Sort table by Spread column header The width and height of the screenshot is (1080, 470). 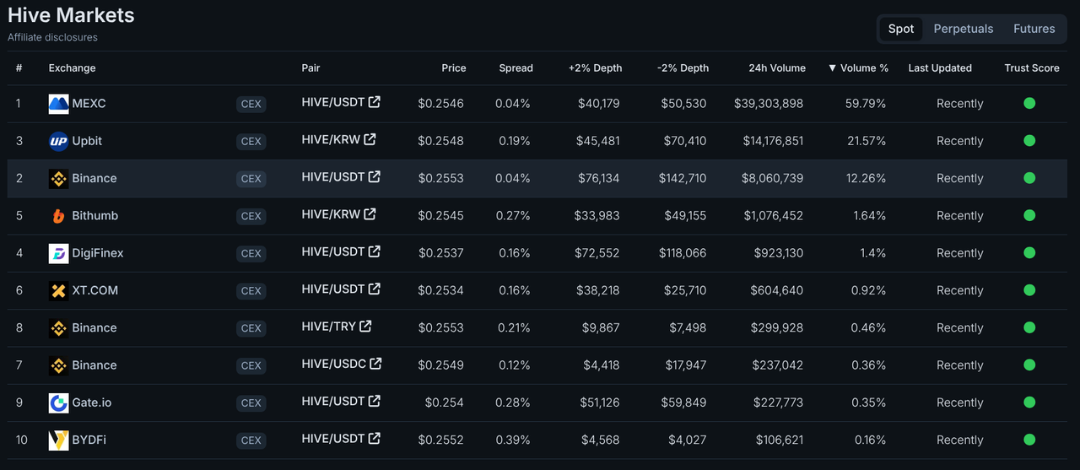516,68
